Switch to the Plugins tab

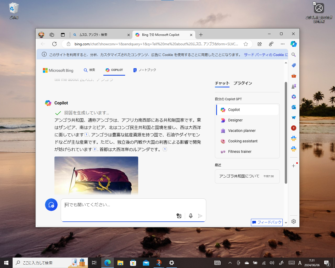tap(243, 83)
